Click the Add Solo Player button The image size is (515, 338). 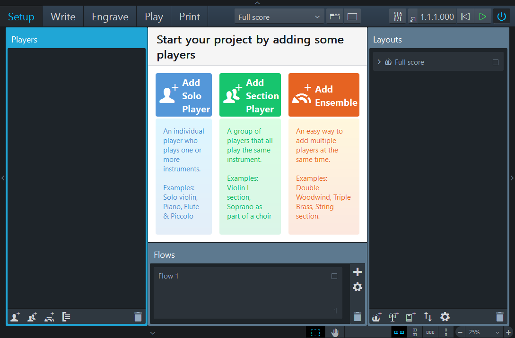click(183, 95)
